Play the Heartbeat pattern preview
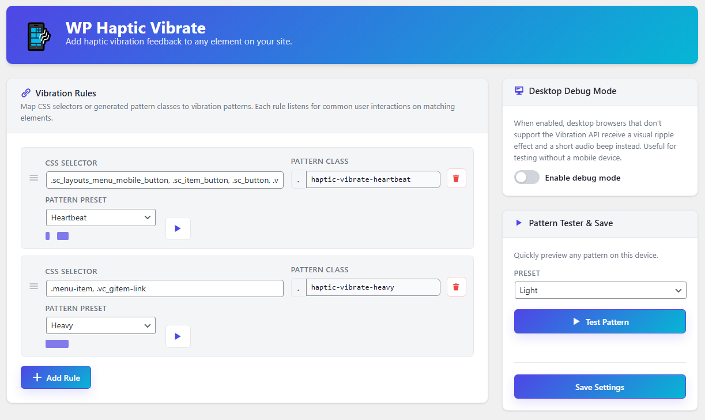This screenshot has height=420, width=705. 178,228
